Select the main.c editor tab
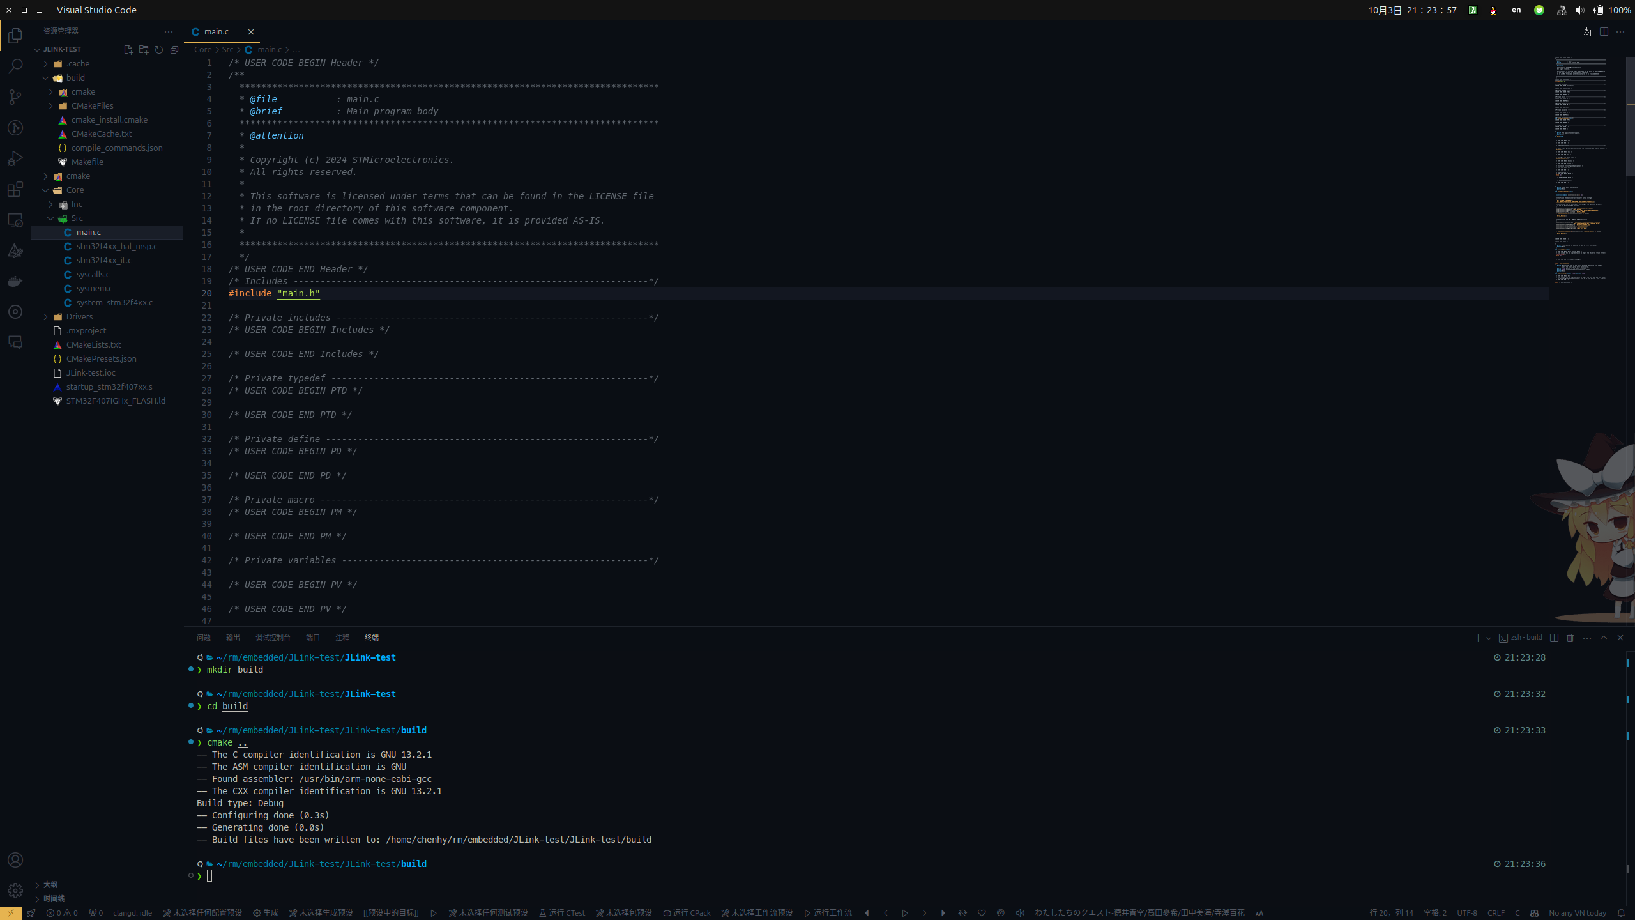 pos(216,31)
